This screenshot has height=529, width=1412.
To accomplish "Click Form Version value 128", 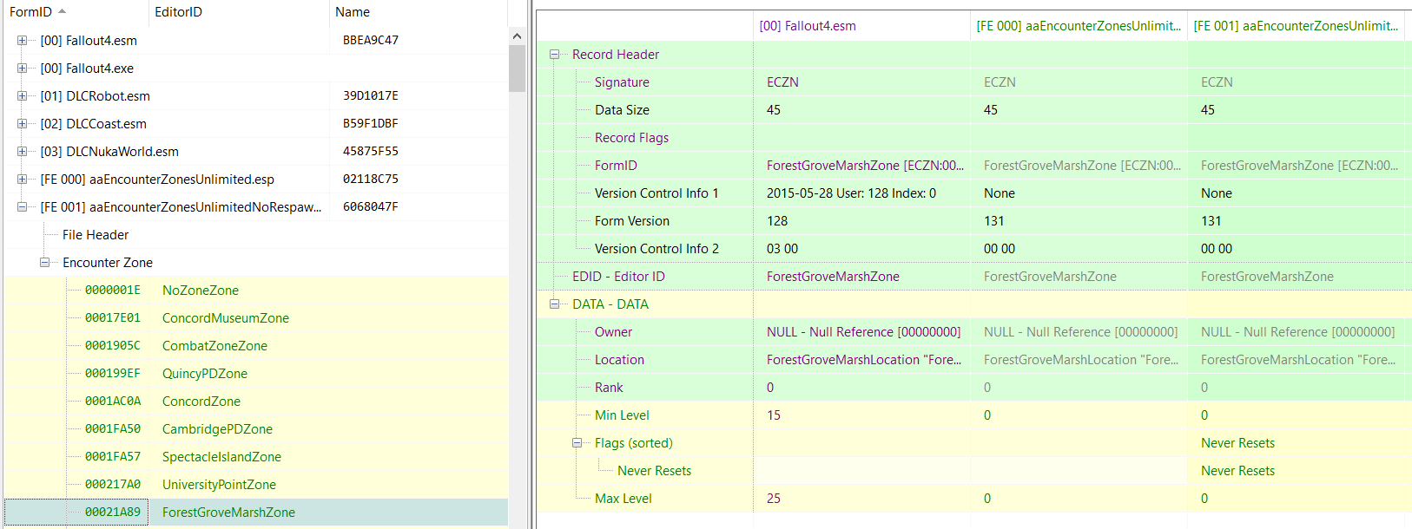I will [x=777, y=221].
